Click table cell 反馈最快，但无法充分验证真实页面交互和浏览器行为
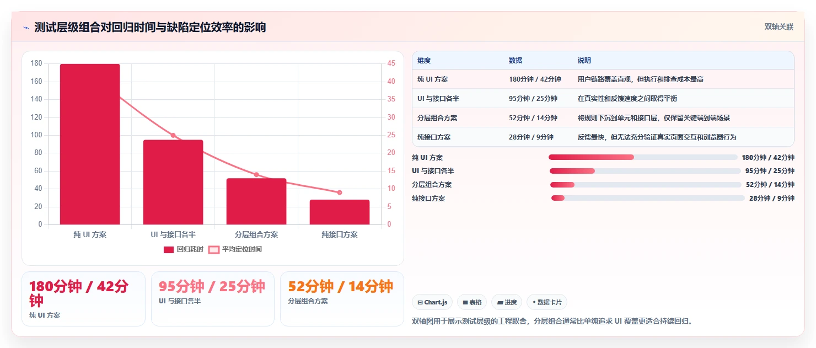Image resolution: width=816 pixels, height=348 pixels. (x=657, y=137)
